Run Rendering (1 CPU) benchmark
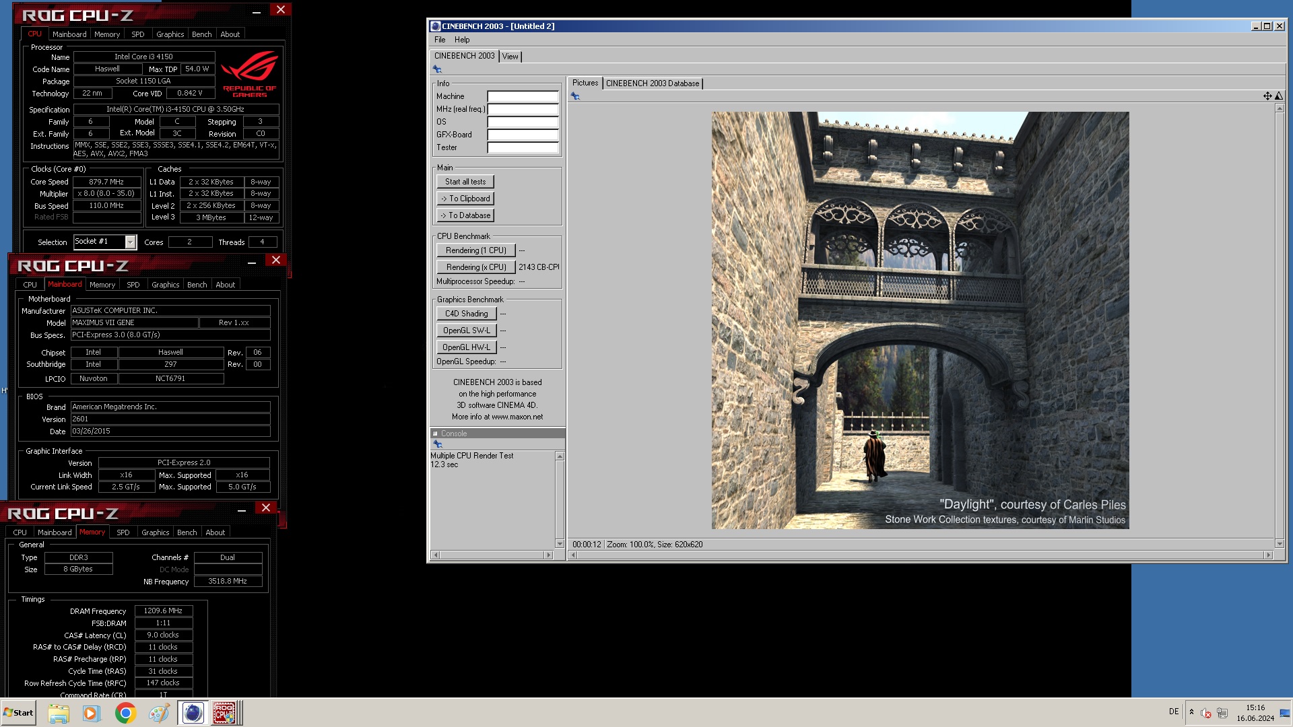This screenshot has height=727, width=1293. pos(476,250)
